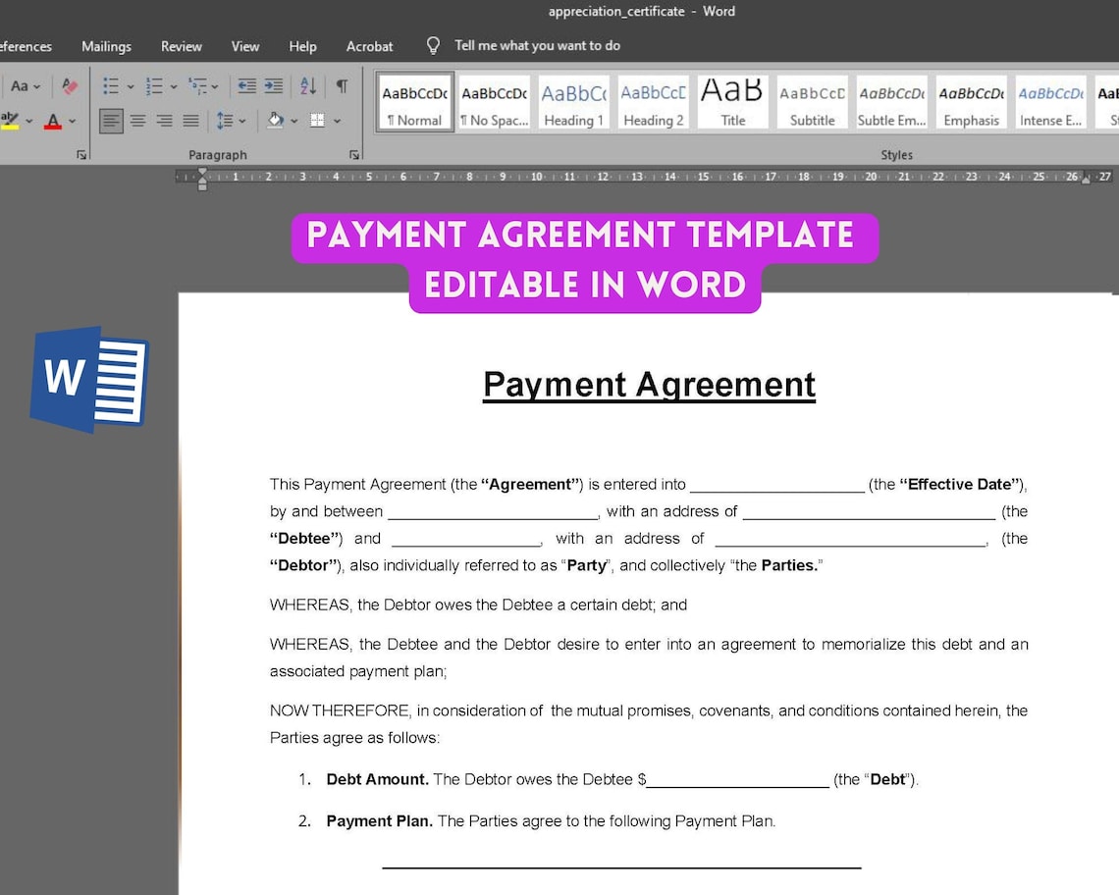Image resolution: width=1119 pixels, height=895 pixels.
Task: Toggle the Show/Hide paragraph marks icon
Action: point(343,86)
